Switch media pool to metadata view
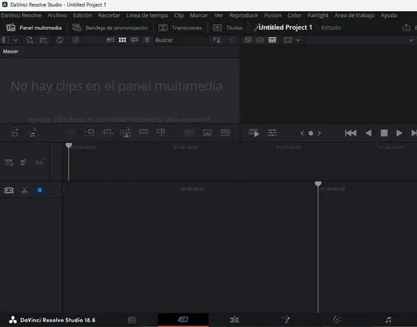This screenshot has width=417, height=327. pos(110,40)
